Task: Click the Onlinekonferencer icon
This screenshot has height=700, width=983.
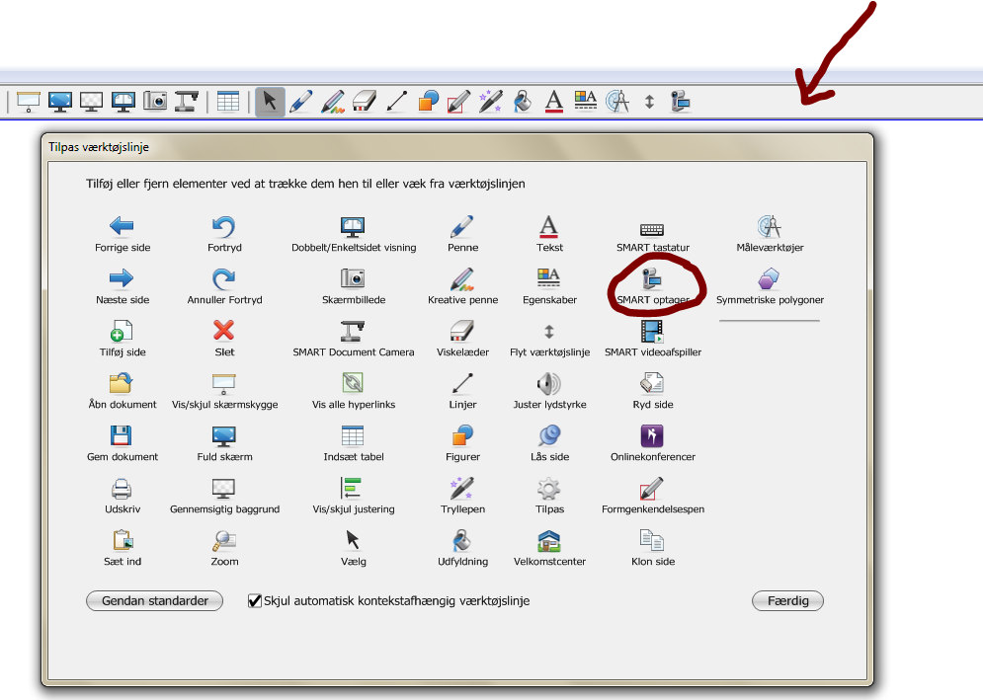Action: pos(652,435)
